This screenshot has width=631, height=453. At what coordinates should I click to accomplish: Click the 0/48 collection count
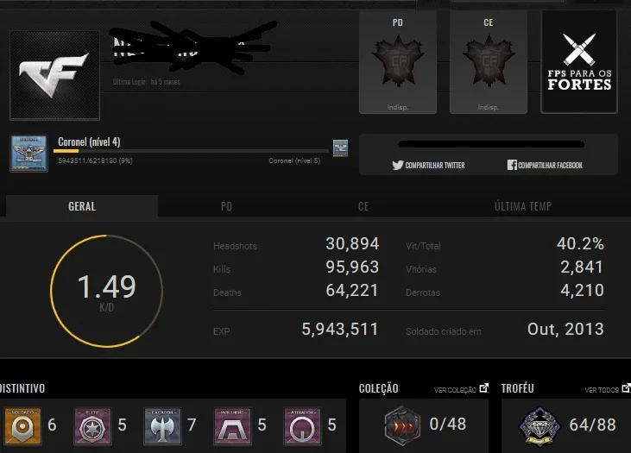click(447, 424)
